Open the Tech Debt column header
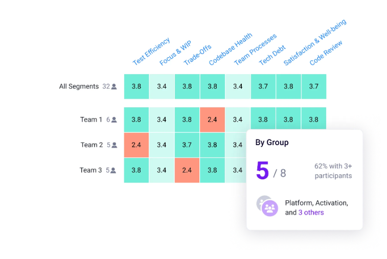Viewport: 387px width, 259px height. pyautogui.click(x=271, y=56)
